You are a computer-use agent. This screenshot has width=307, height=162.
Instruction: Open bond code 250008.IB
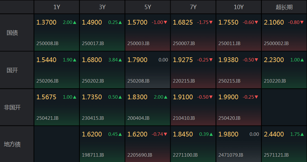point(47,43)
